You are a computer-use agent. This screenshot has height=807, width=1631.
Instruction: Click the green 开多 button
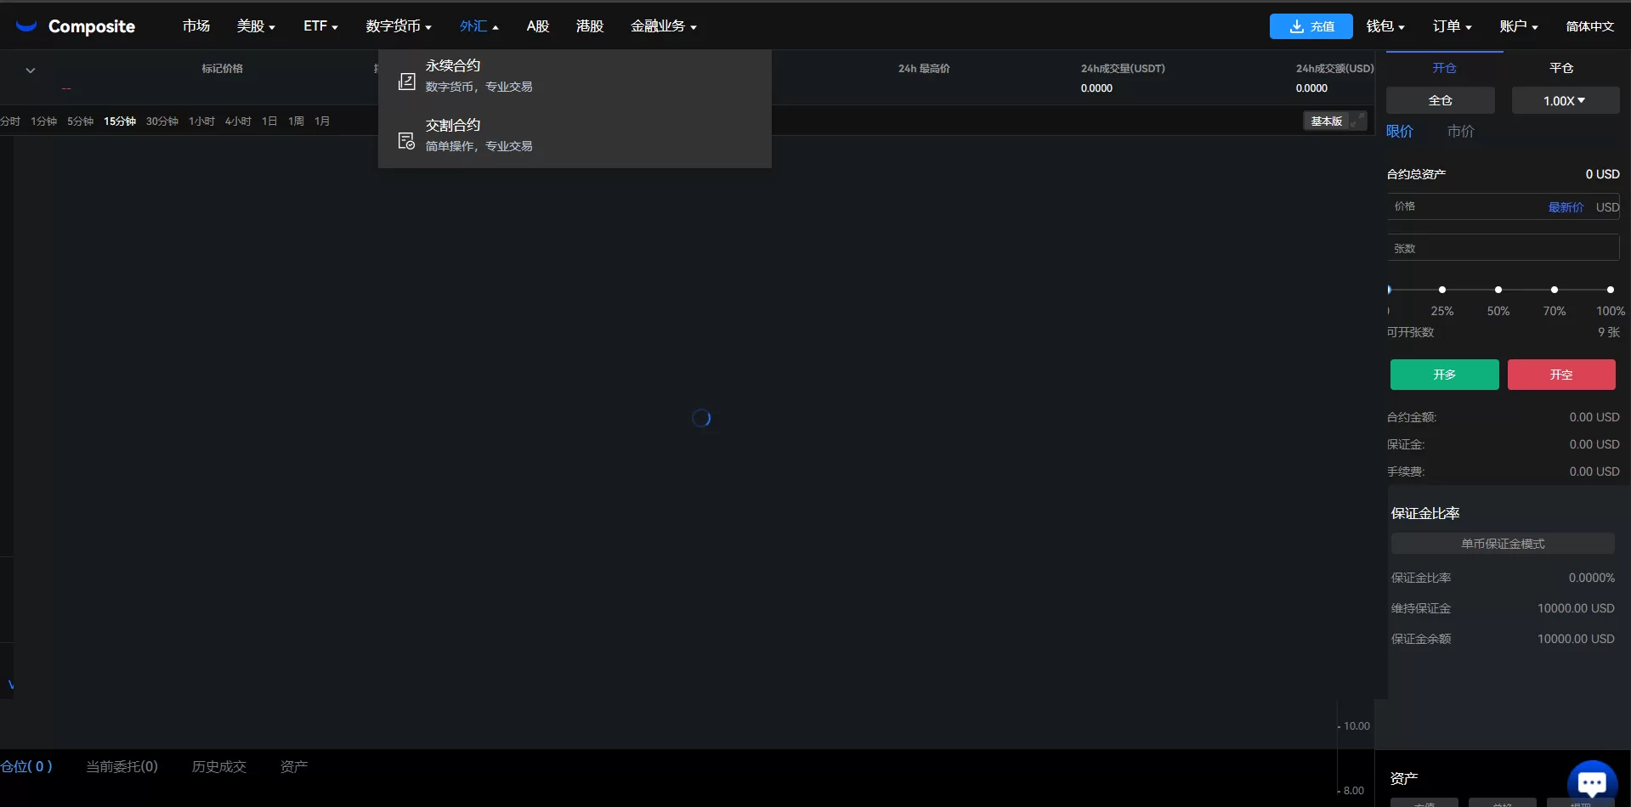pyautogui.click(x=1444, y=375)
